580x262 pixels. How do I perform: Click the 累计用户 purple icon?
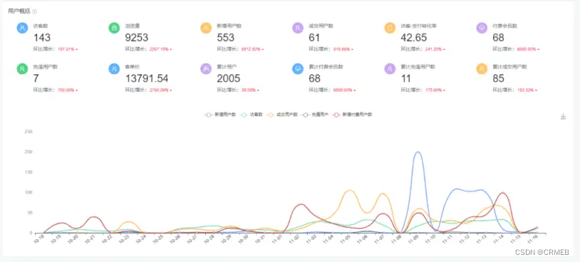[x=206, y=69]
